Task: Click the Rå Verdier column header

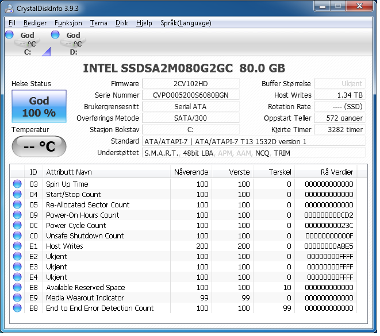Action: pos(326,172)
